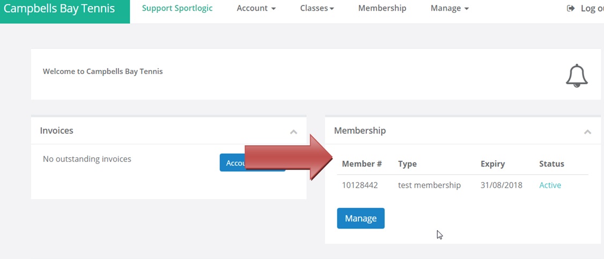The height and width of the screenshot is (259, 604).
Task: Collapse the Invoices panel chevron
Action: [x=293, y=132]
